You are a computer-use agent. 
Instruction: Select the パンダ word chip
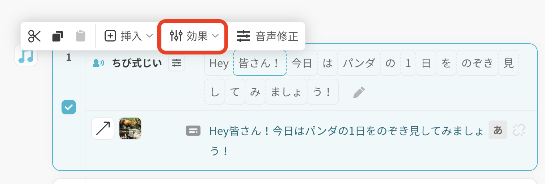tap(359, 63)
